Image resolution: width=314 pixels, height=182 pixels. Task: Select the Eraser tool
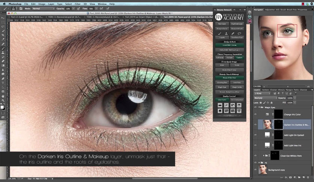click(x=3, y=61)
